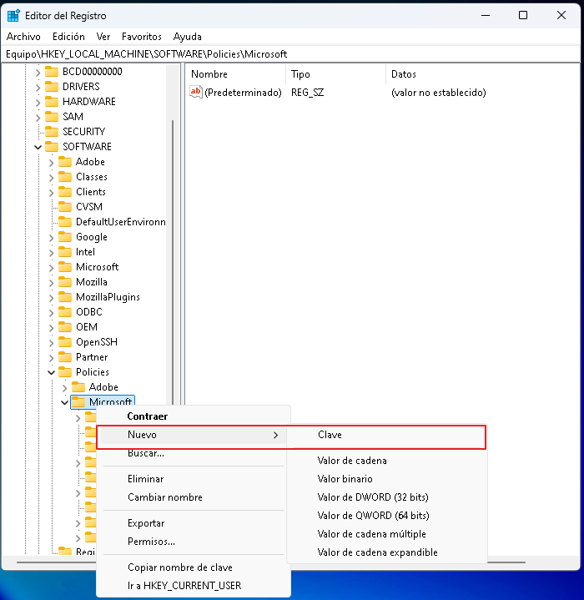Create a Valor de cadena expandible
This screenshot has height=600, width=584.
point(386,552)
